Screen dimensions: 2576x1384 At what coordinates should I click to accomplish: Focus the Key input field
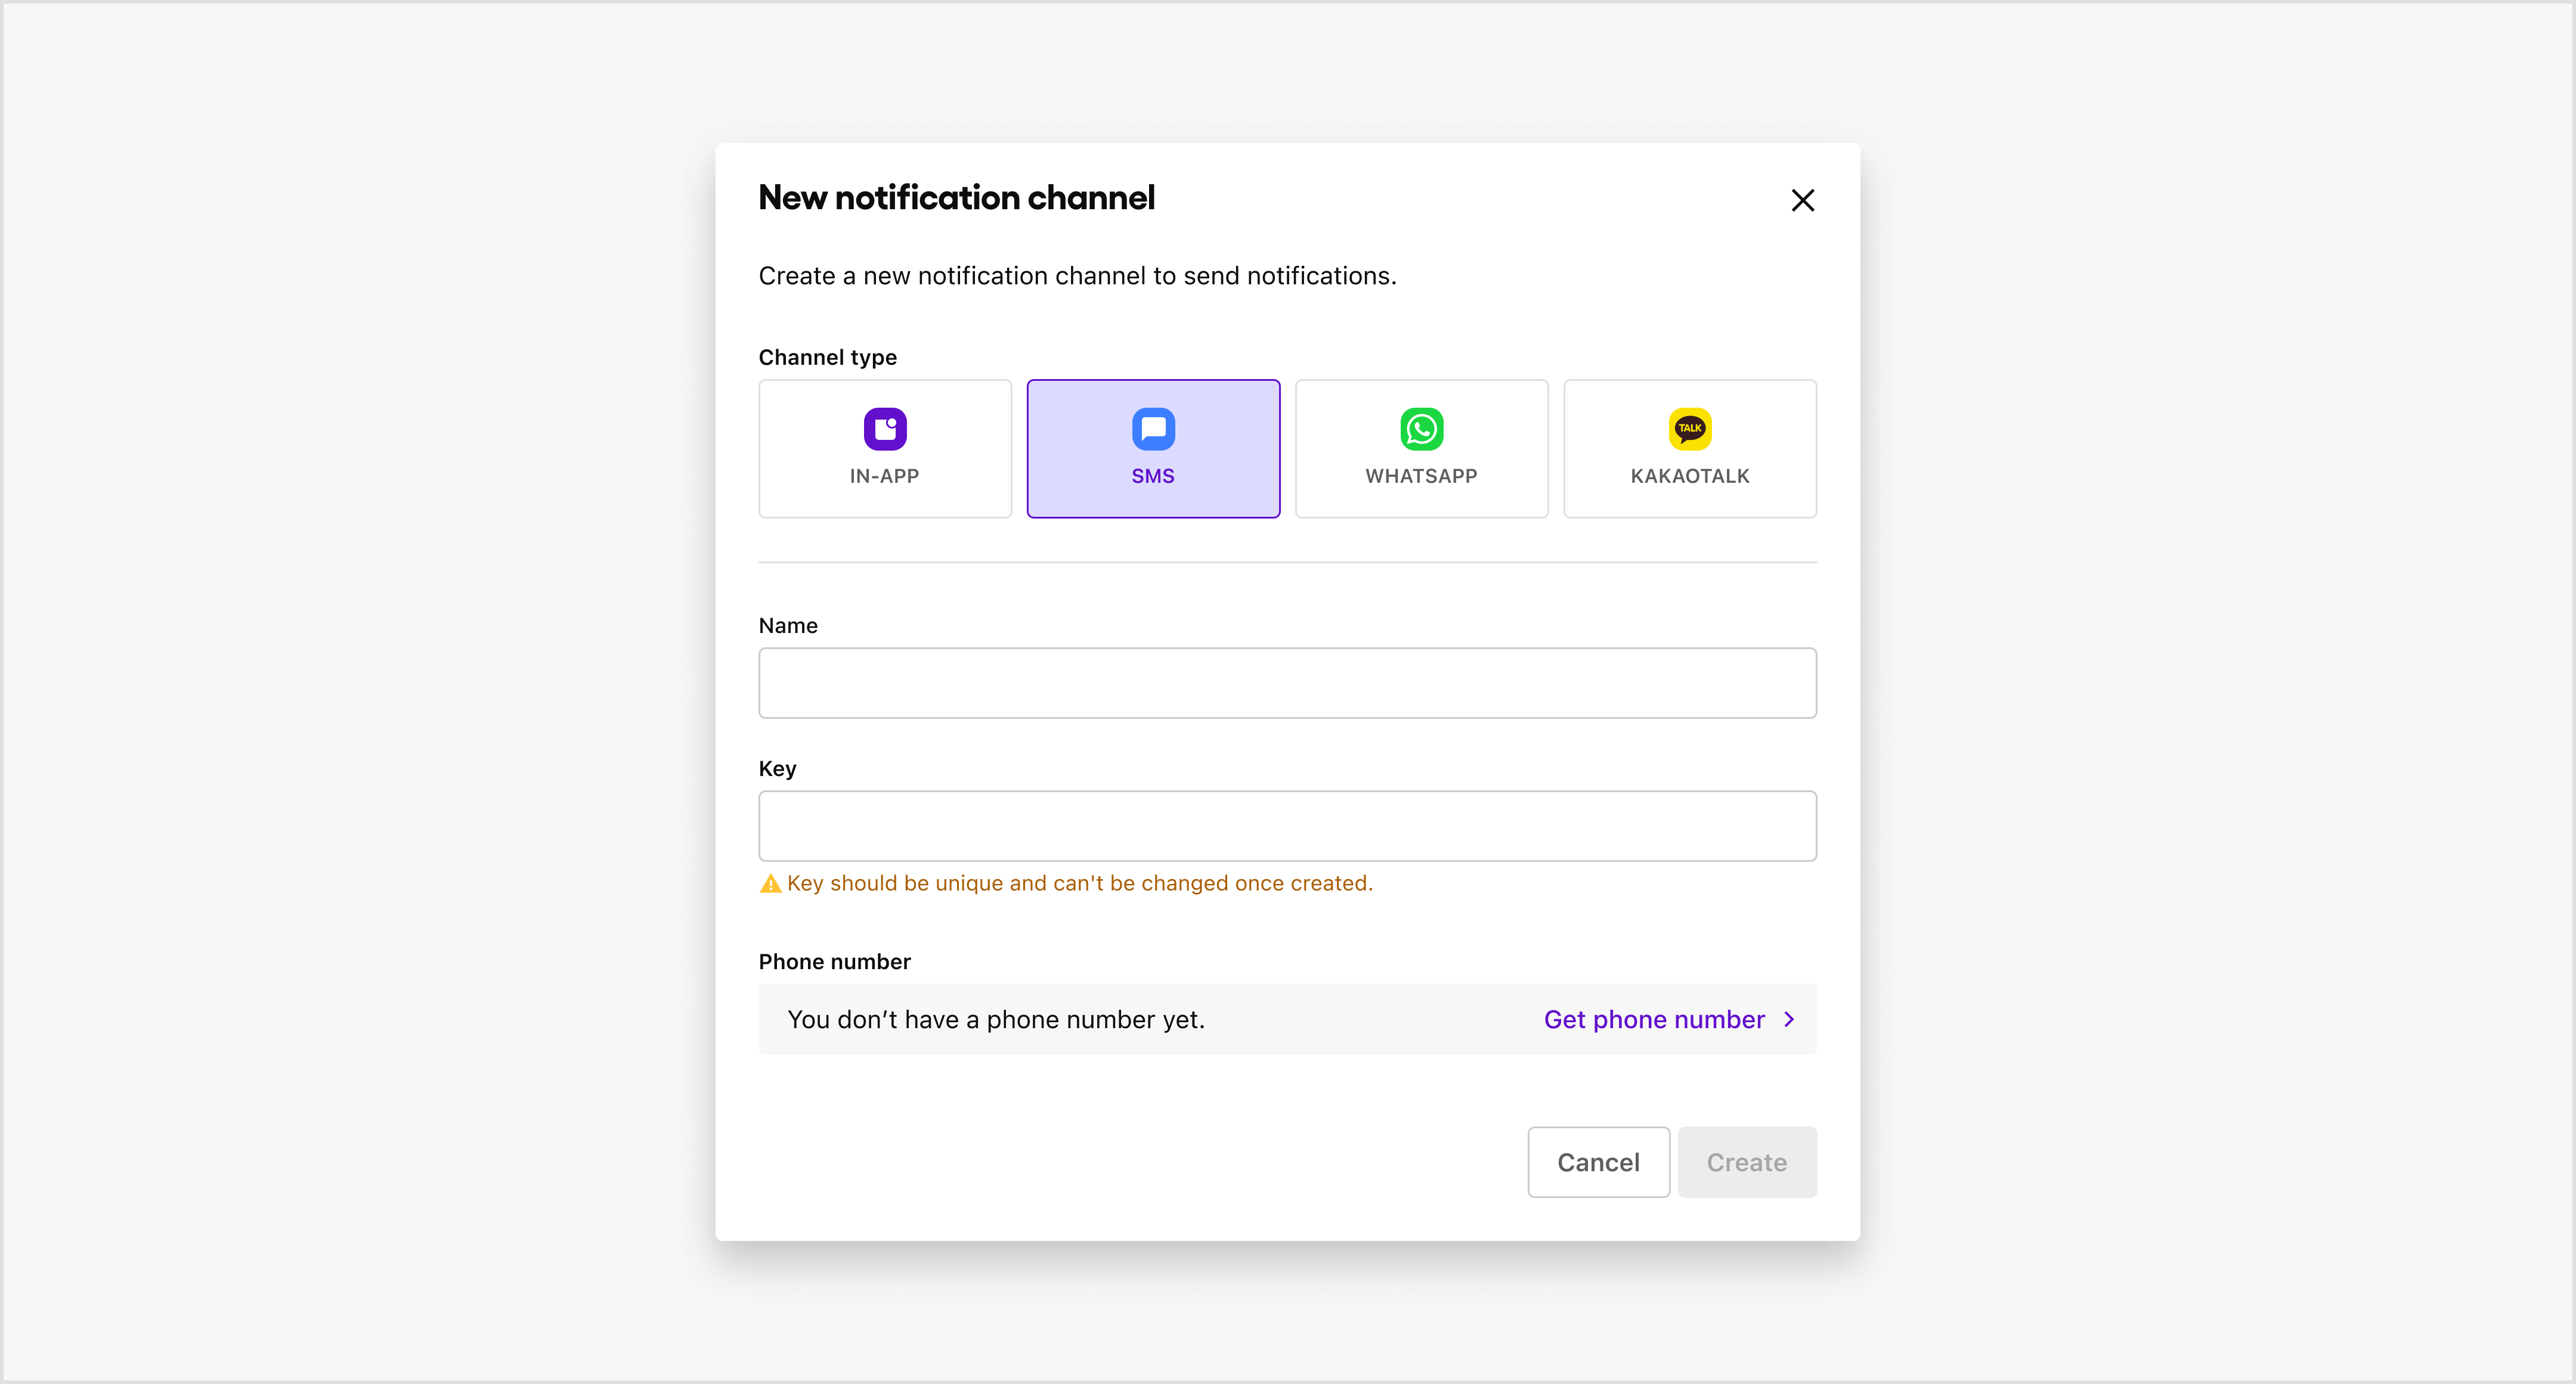point(1286,826)
